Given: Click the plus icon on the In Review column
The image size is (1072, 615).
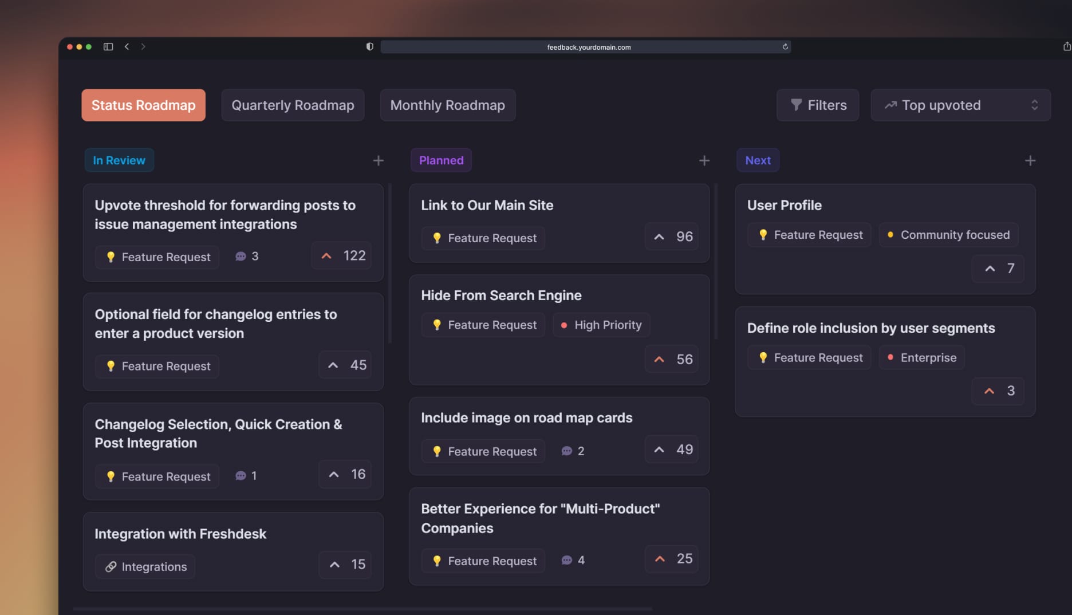Looking at the screenshot, I should (x=378, y=160).
